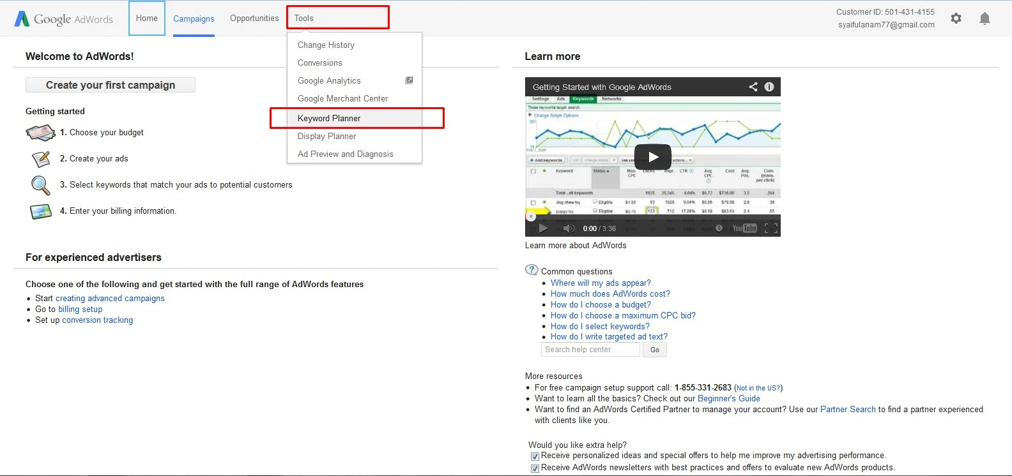Open the notifications bell
Screen dimensions: 1012x476
985,19
